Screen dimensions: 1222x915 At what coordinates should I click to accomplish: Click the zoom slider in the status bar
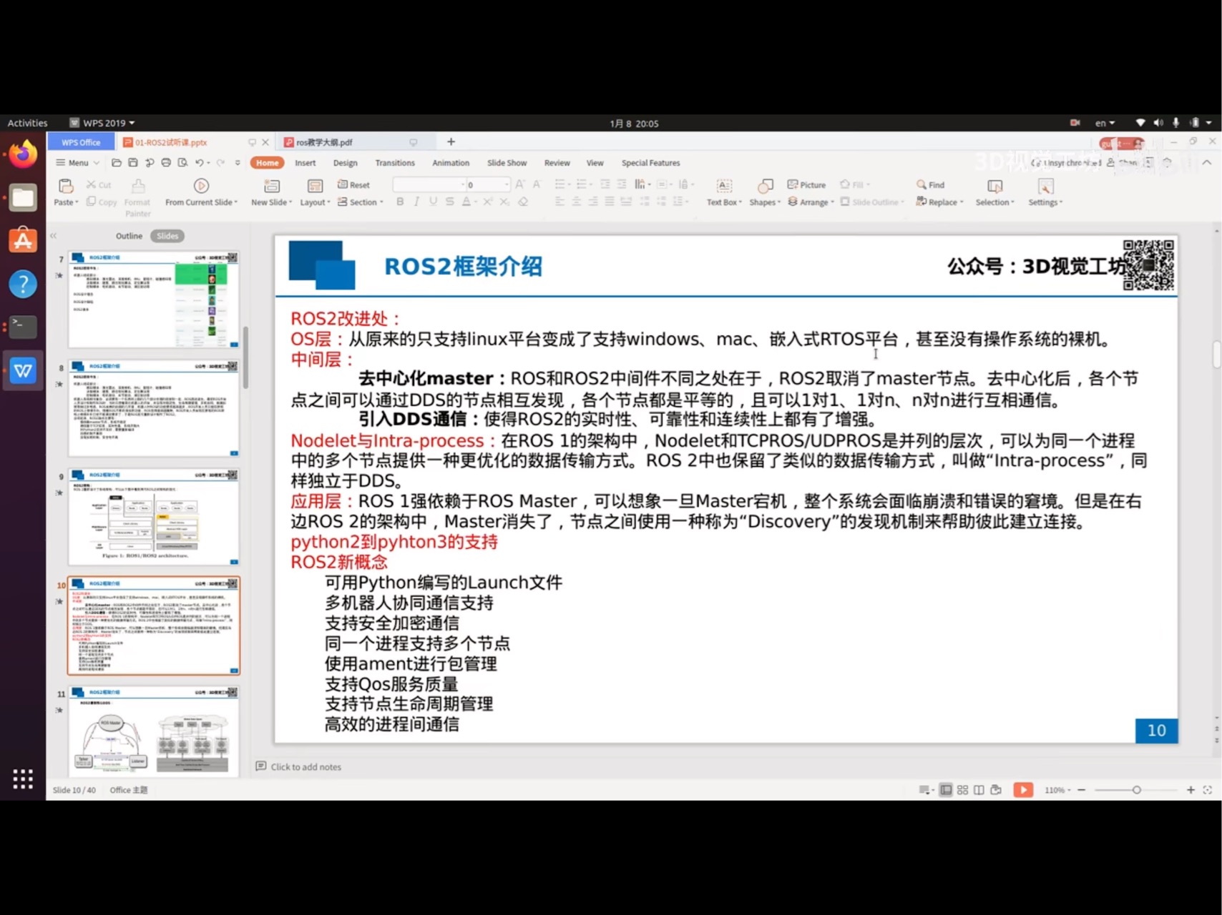coord(1136,790)
